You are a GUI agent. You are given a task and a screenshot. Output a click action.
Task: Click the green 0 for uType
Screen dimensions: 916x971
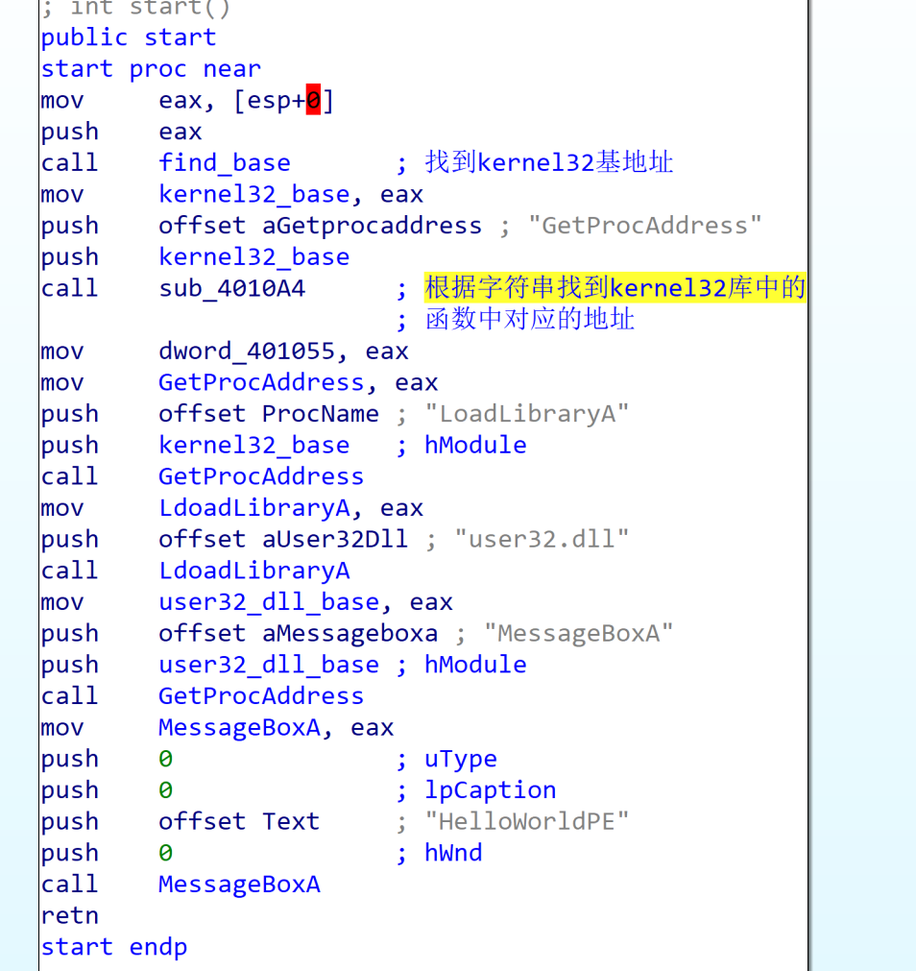pos(165,759)
